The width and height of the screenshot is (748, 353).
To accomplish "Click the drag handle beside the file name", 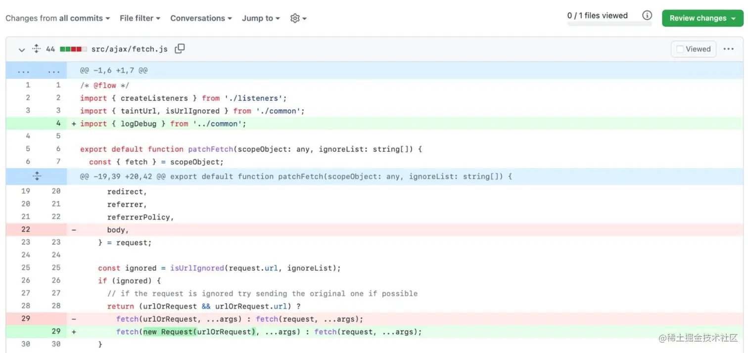I will pos(36,49).
